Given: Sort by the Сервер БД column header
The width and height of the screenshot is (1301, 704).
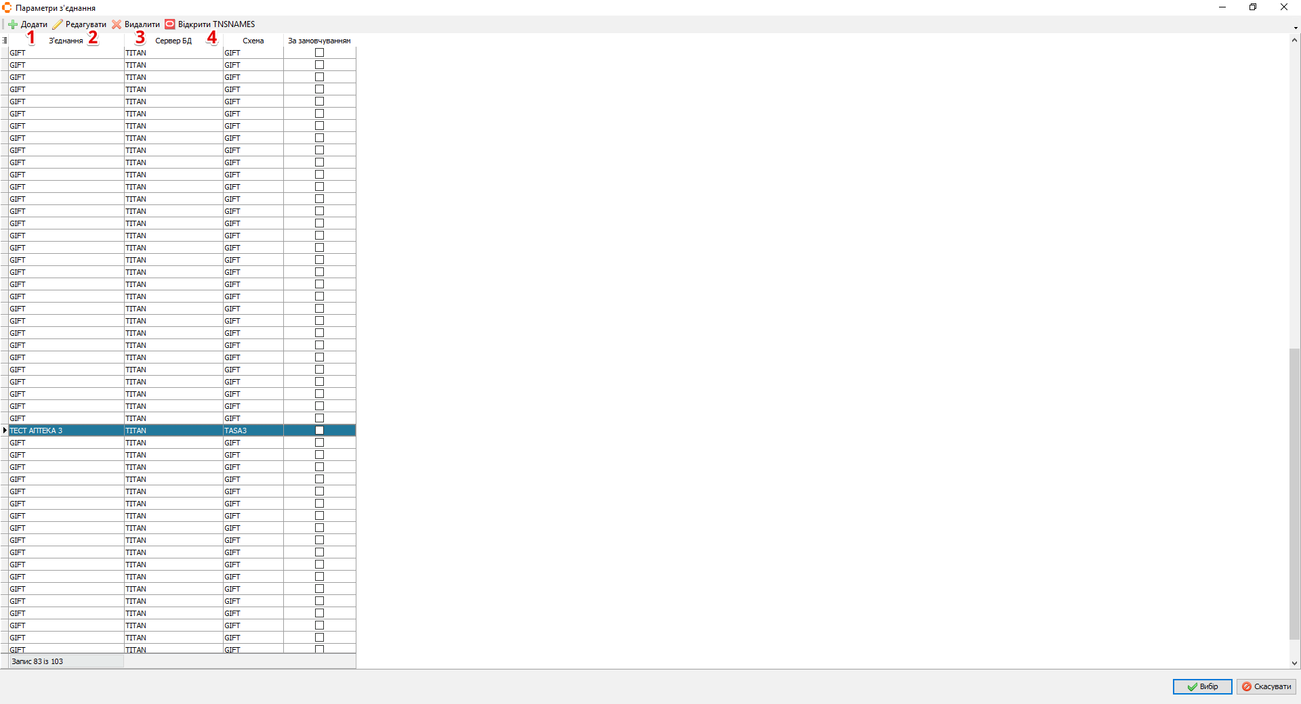Looking at the screenshot, I should pyautogui.click(x=173, y=41).
